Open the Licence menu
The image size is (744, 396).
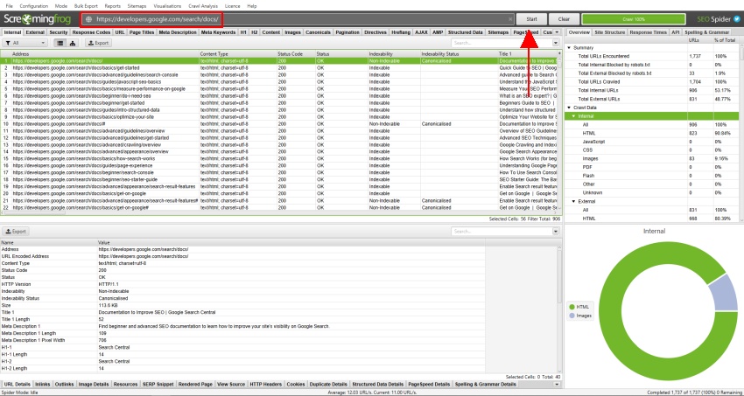[233, 6]
